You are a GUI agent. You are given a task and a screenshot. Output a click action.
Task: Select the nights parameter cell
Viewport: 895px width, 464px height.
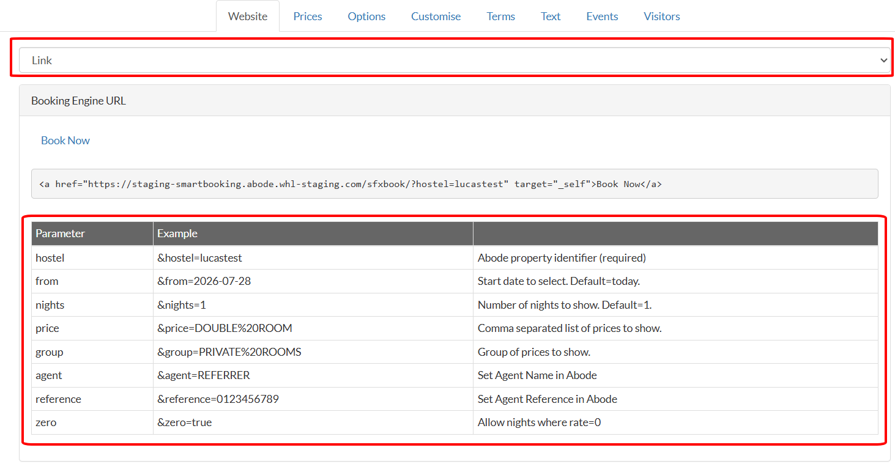click(92, 305)
